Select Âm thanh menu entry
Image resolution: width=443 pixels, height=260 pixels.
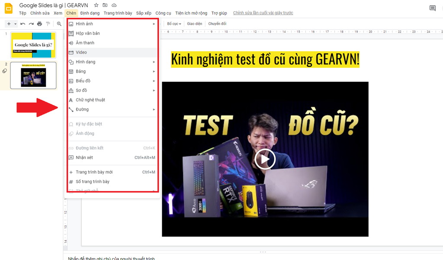click(112, 43)
